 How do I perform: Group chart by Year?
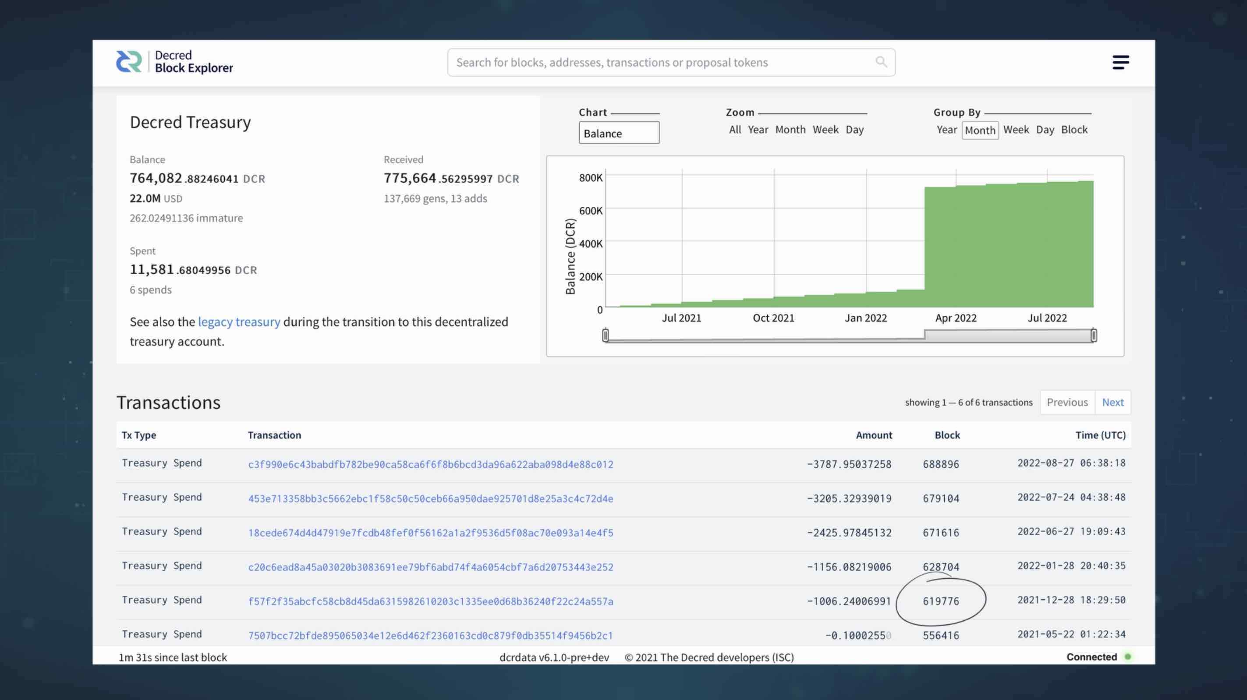[946, 130]
